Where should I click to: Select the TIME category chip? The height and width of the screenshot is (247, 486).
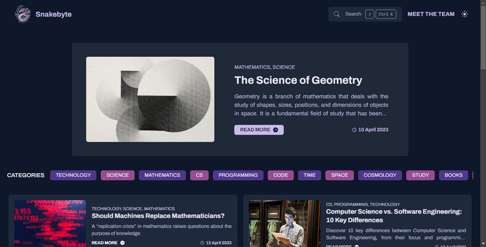tap(309, 175)
